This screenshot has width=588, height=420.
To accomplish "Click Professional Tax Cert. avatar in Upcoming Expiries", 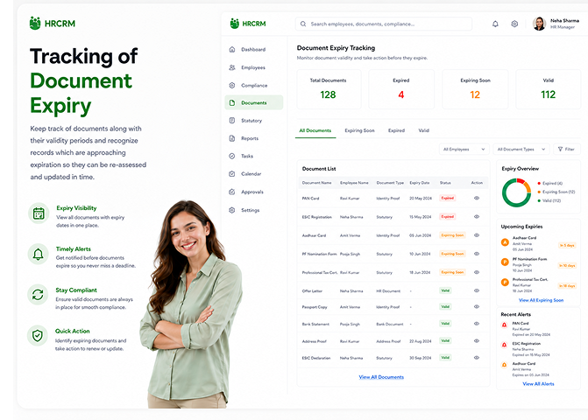I will click(x=505, y=283).
